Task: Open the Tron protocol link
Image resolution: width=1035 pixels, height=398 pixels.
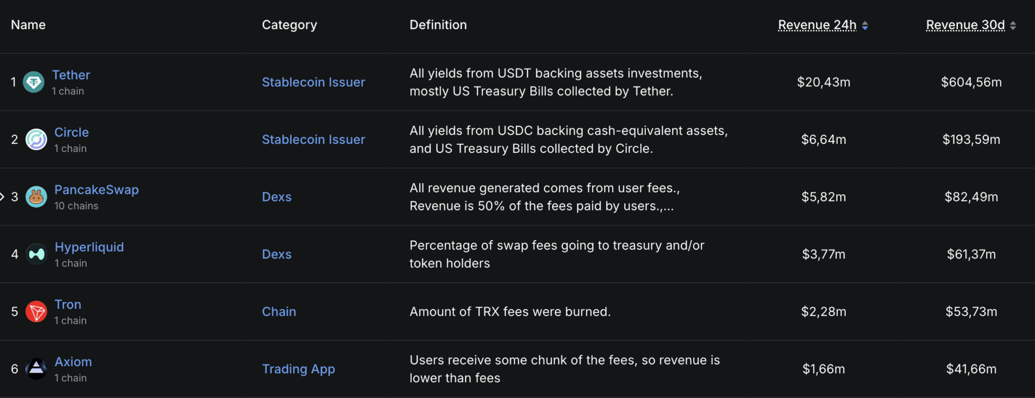Action: [68, 304]
